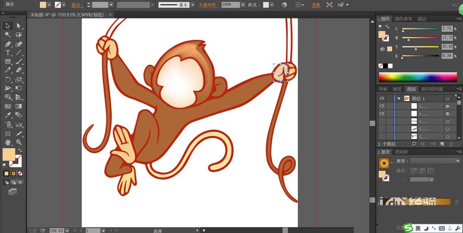This screenshot has width=463, height=233.
Task: Click the Color panel spectrum bar
Action: click(418, 77)
